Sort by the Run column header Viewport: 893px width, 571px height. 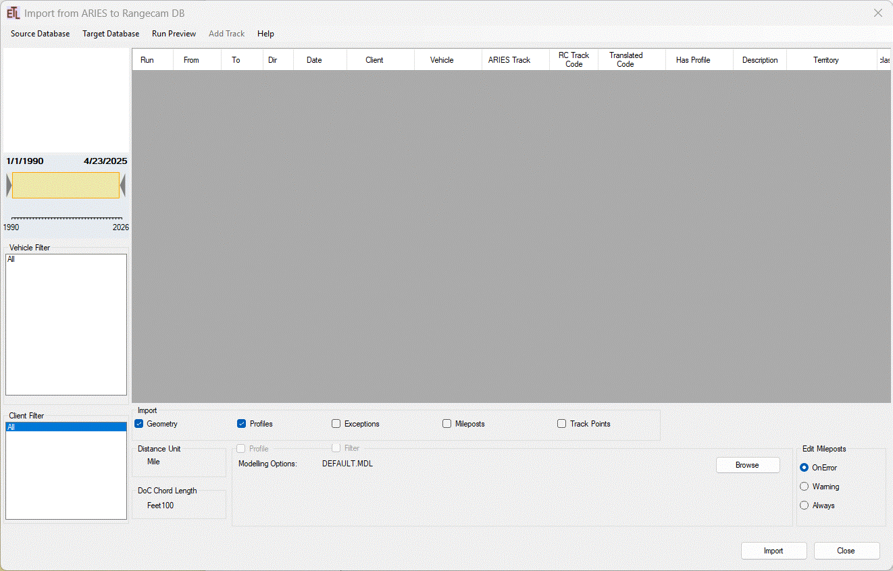tap(153, 60)
